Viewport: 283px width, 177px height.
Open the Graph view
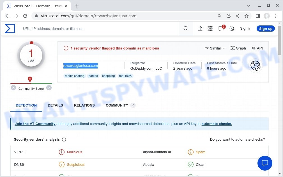[238, 48]
